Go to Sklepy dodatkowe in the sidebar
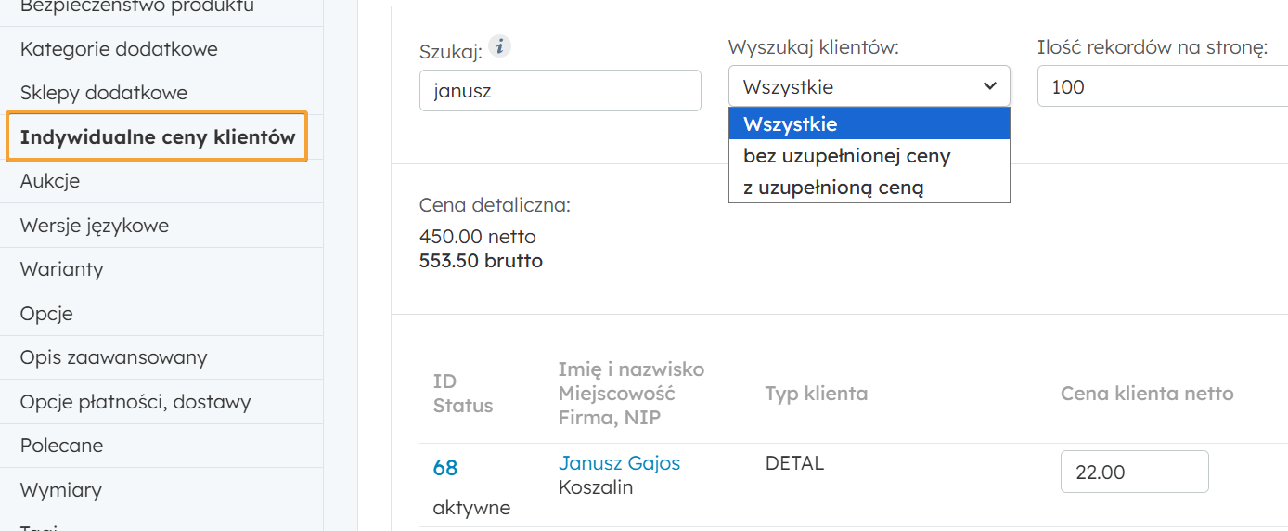This screenshot has height=531, width=1288. 104,93
